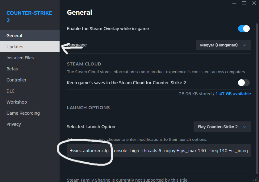Open the Magyar (Hungarian) language dropdown
259x182 pixels.
coord(223,45)
